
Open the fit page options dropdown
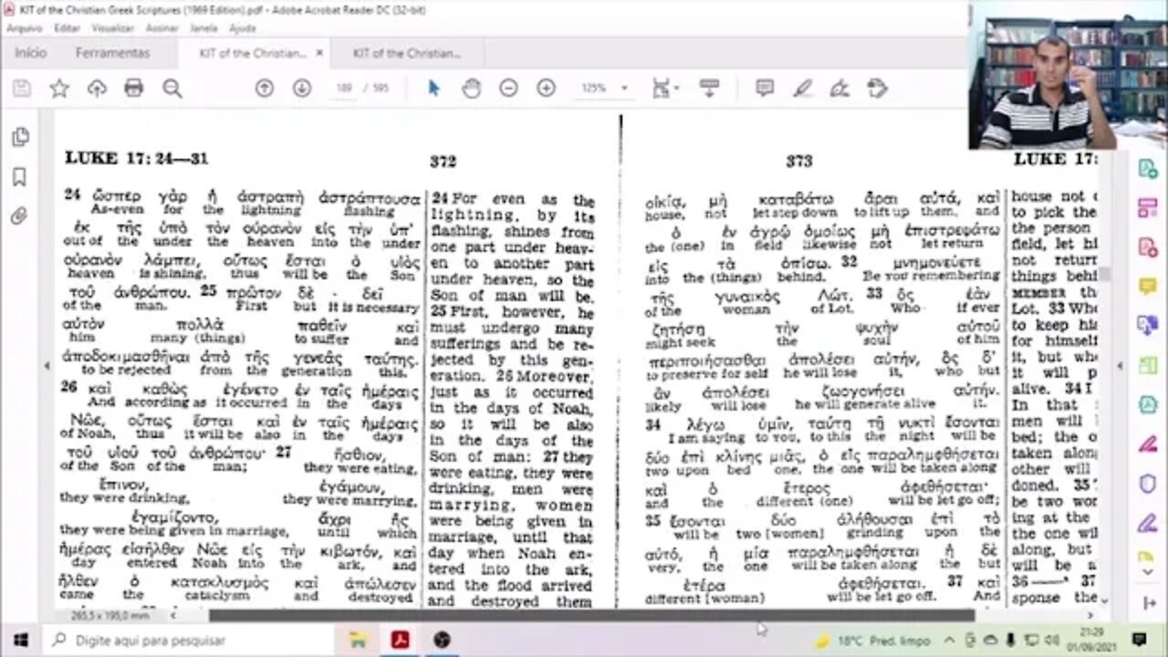pyautogui.click(x=666, y=89)
